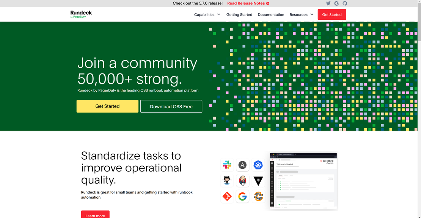421x218 pixels.
Task: Open the G2 reviews icon in top bar
Action: 336,3
